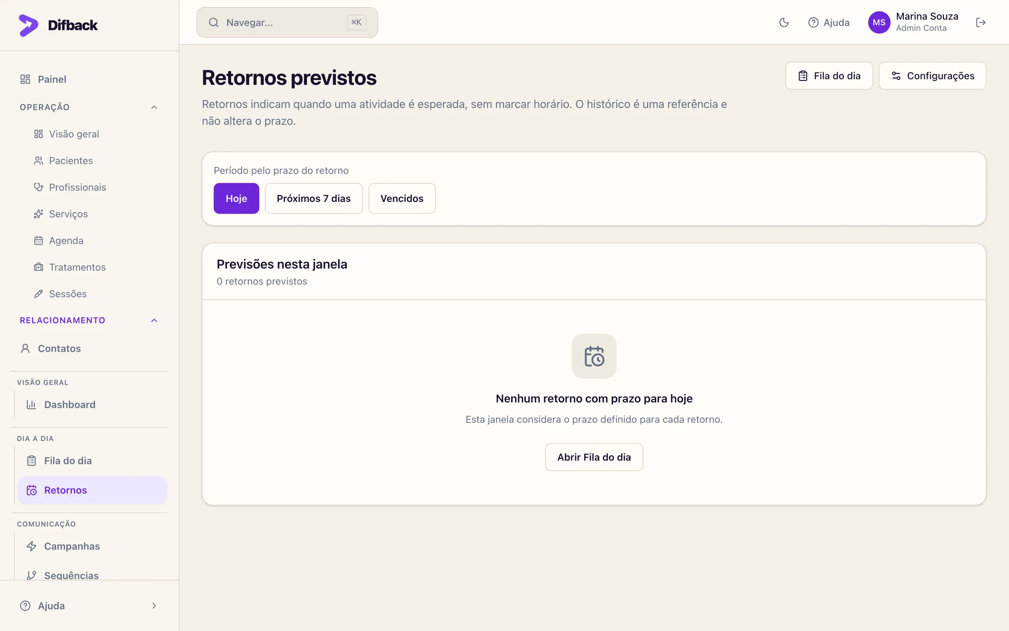
Task: Focus the Navegar search field
Action: [x=287, y=22]
